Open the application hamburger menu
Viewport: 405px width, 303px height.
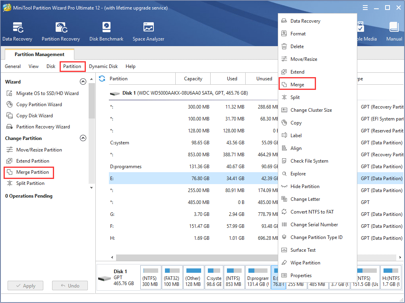tap(364, 7)
